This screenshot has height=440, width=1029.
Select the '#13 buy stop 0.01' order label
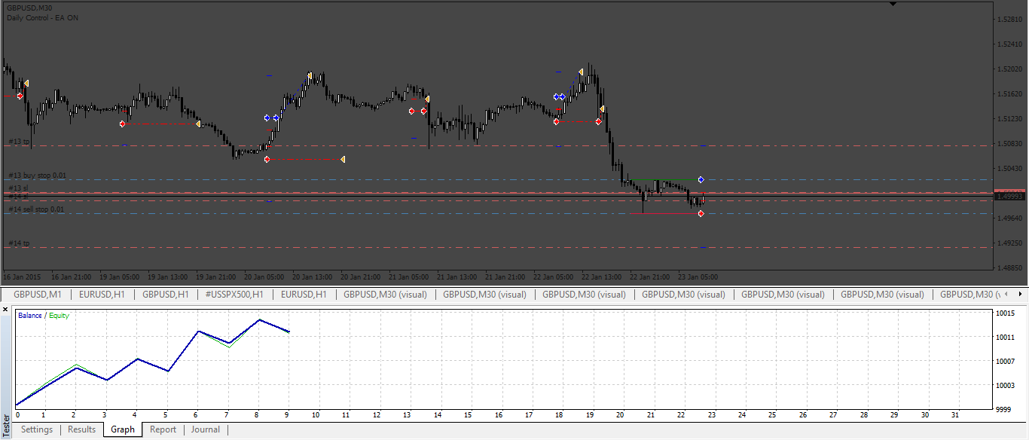37,176
